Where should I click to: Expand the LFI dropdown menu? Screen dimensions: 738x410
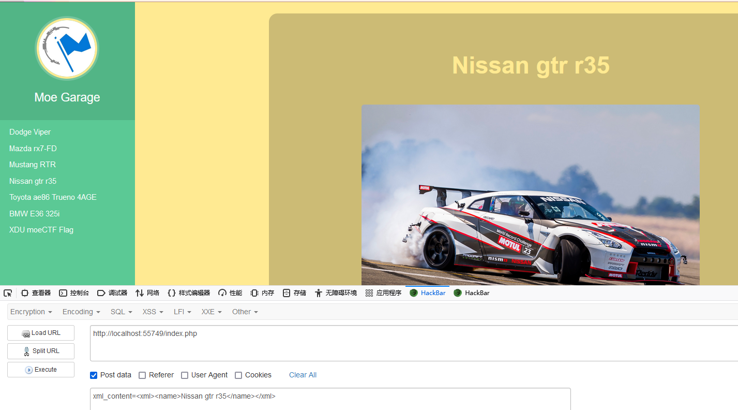pos(183,312)
